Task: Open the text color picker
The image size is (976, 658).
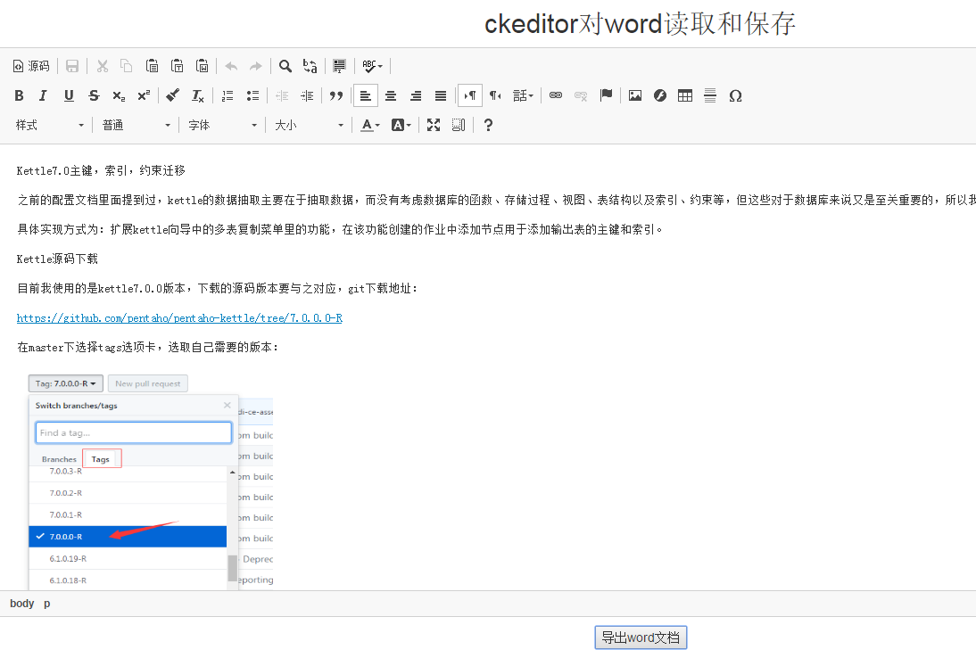Action: pos(370,125)
